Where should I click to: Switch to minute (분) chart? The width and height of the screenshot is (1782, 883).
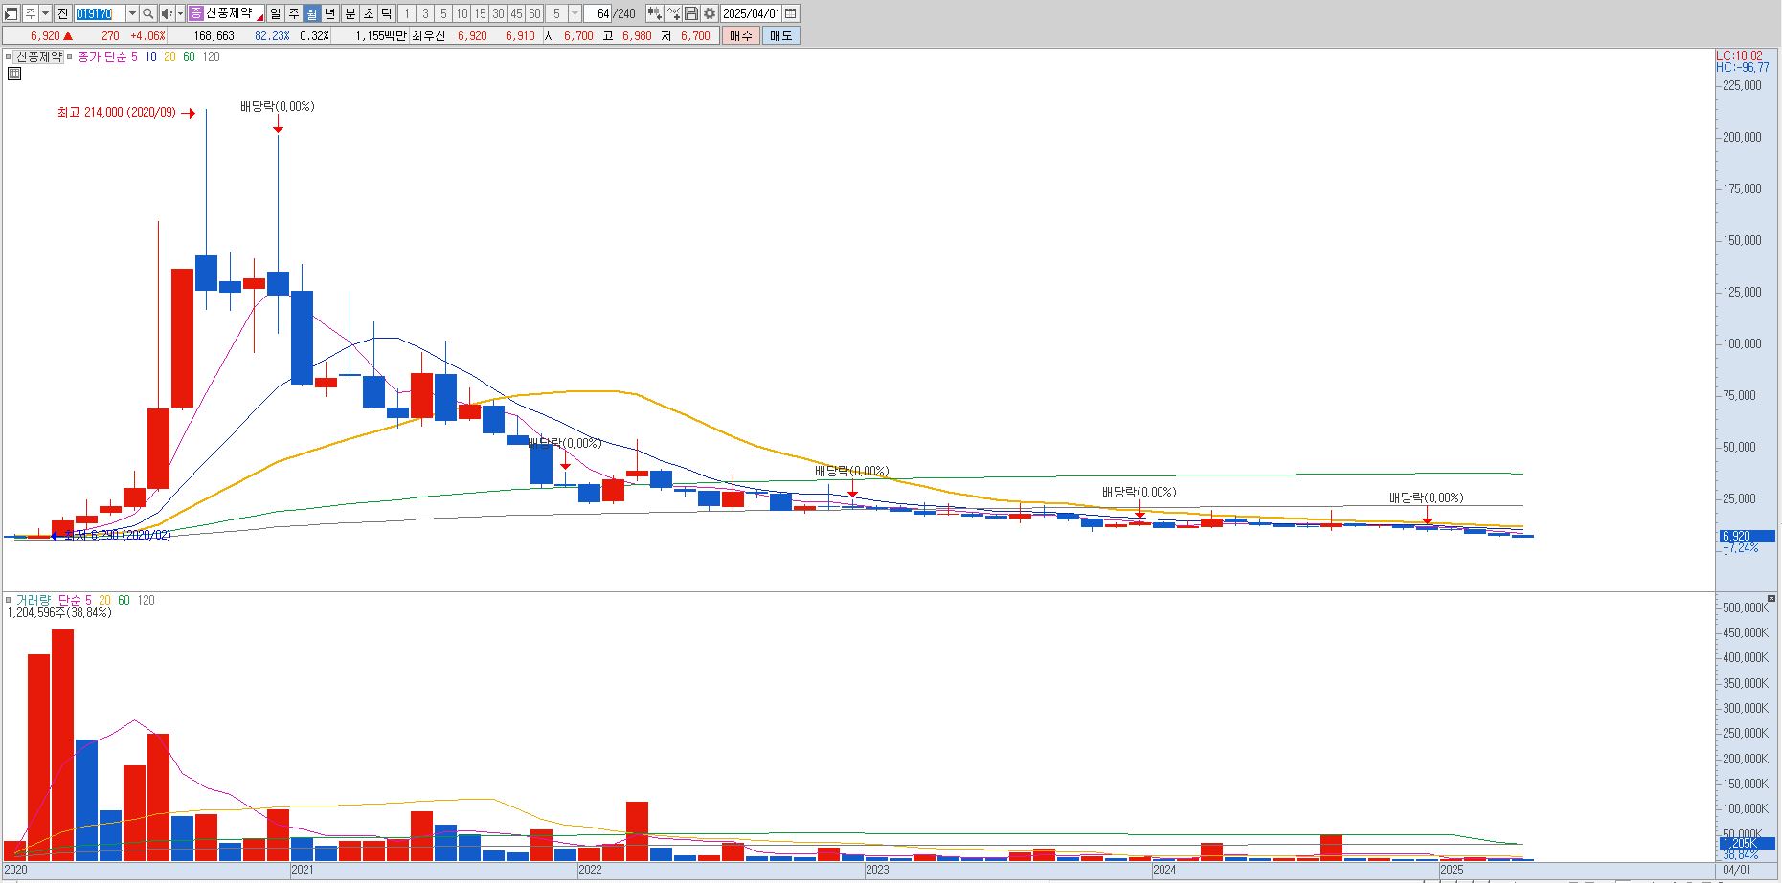pyautogui.click(x=350, y=13)
